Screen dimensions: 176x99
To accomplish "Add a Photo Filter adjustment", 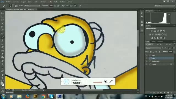I will coord(159,34).
